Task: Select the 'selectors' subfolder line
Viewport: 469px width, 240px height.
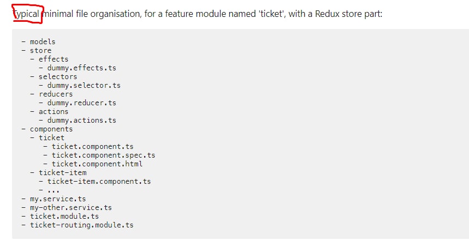Action: click(58, 76)
